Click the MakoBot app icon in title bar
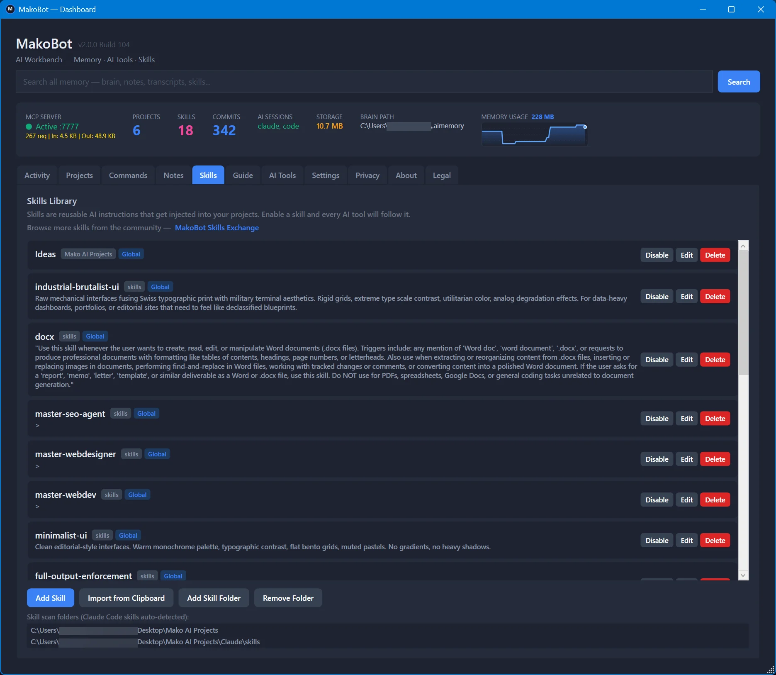 pyautogui.click(x=10, y=9)
